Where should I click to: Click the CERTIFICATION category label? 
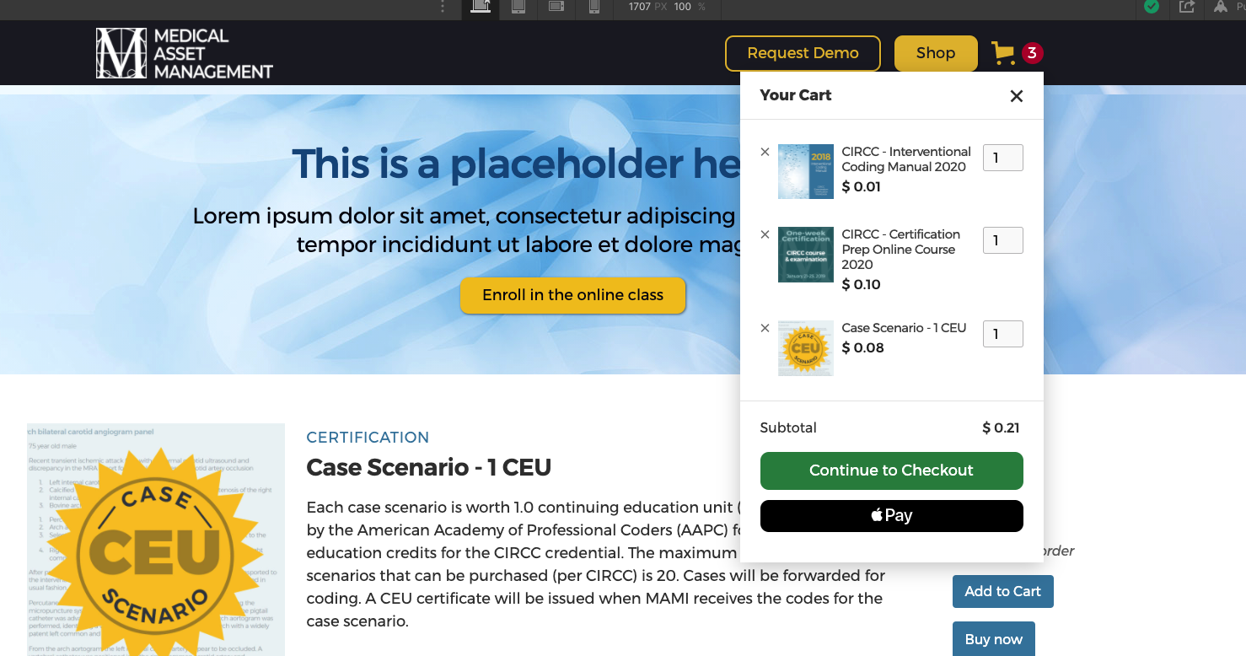click(x=368, y=438)
